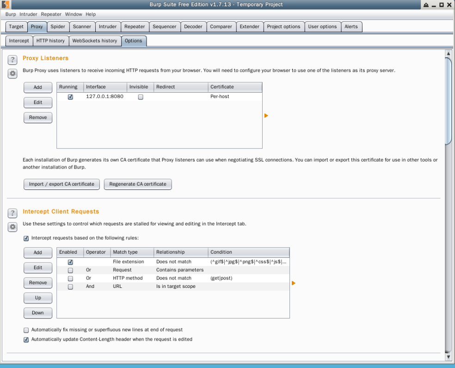Switch to the Comparer tab
This screenshot has height=368, width=455.
point(221,27)
